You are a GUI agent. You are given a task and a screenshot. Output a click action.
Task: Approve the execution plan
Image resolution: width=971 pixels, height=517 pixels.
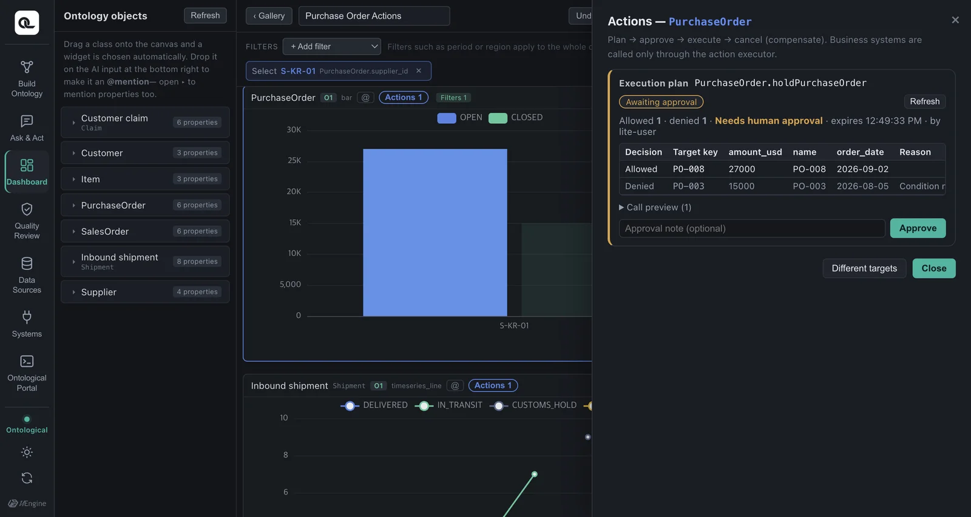click(918, 228)
